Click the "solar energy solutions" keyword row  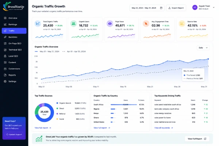coord(181,113)
